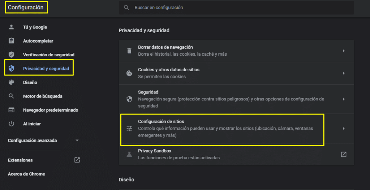Screen dimensions: 370x190
Task: Click the palette icon beside Diseño
Action: pyautogui.click(x=12, y=82)
